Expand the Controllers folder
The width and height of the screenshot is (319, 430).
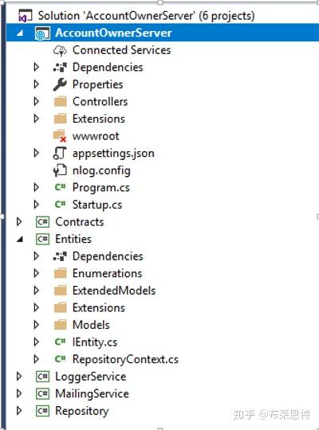tap(36, 101)
